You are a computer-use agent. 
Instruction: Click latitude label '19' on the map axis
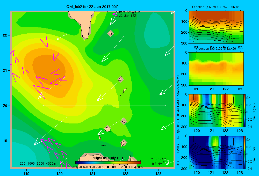tap(5, 141)
